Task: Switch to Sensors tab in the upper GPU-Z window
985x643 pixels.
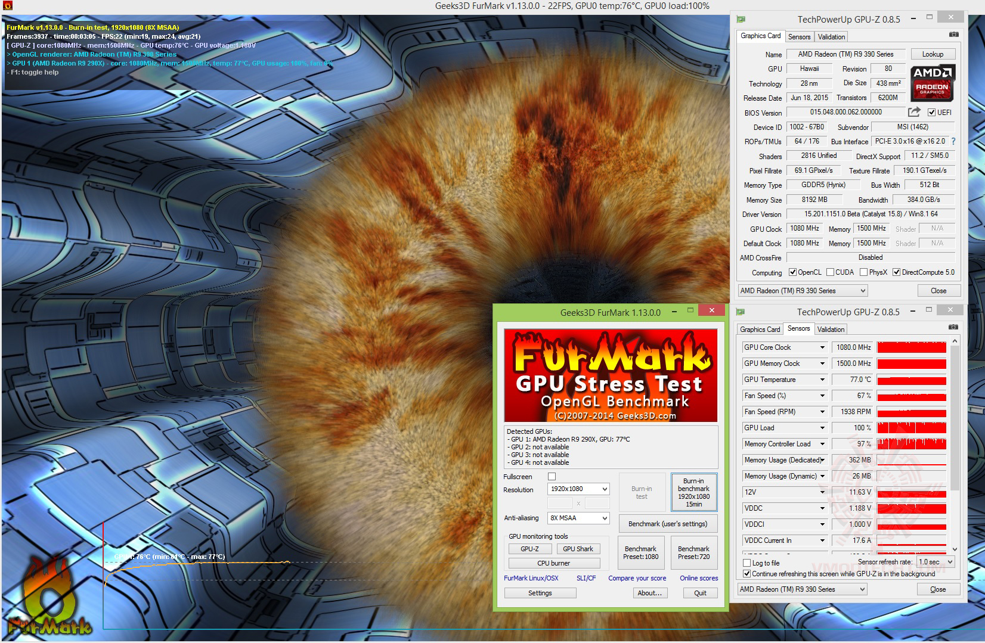Action: coord(799,37)
